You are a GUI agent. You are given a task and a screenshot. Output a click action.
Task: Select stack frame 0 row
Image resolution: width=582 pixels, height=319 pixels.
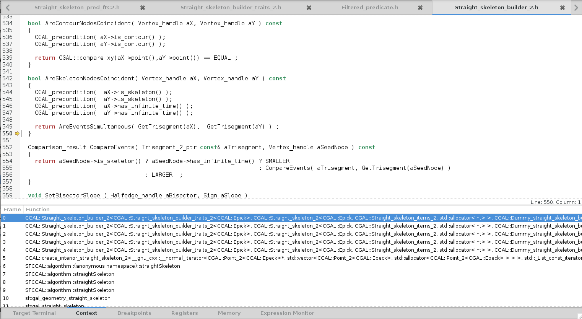[x=291, y=218]
